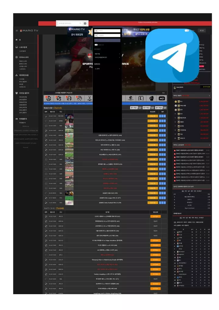Select the soccer filter icon in sports bar

pyautogui.click(x=59, y=98)
